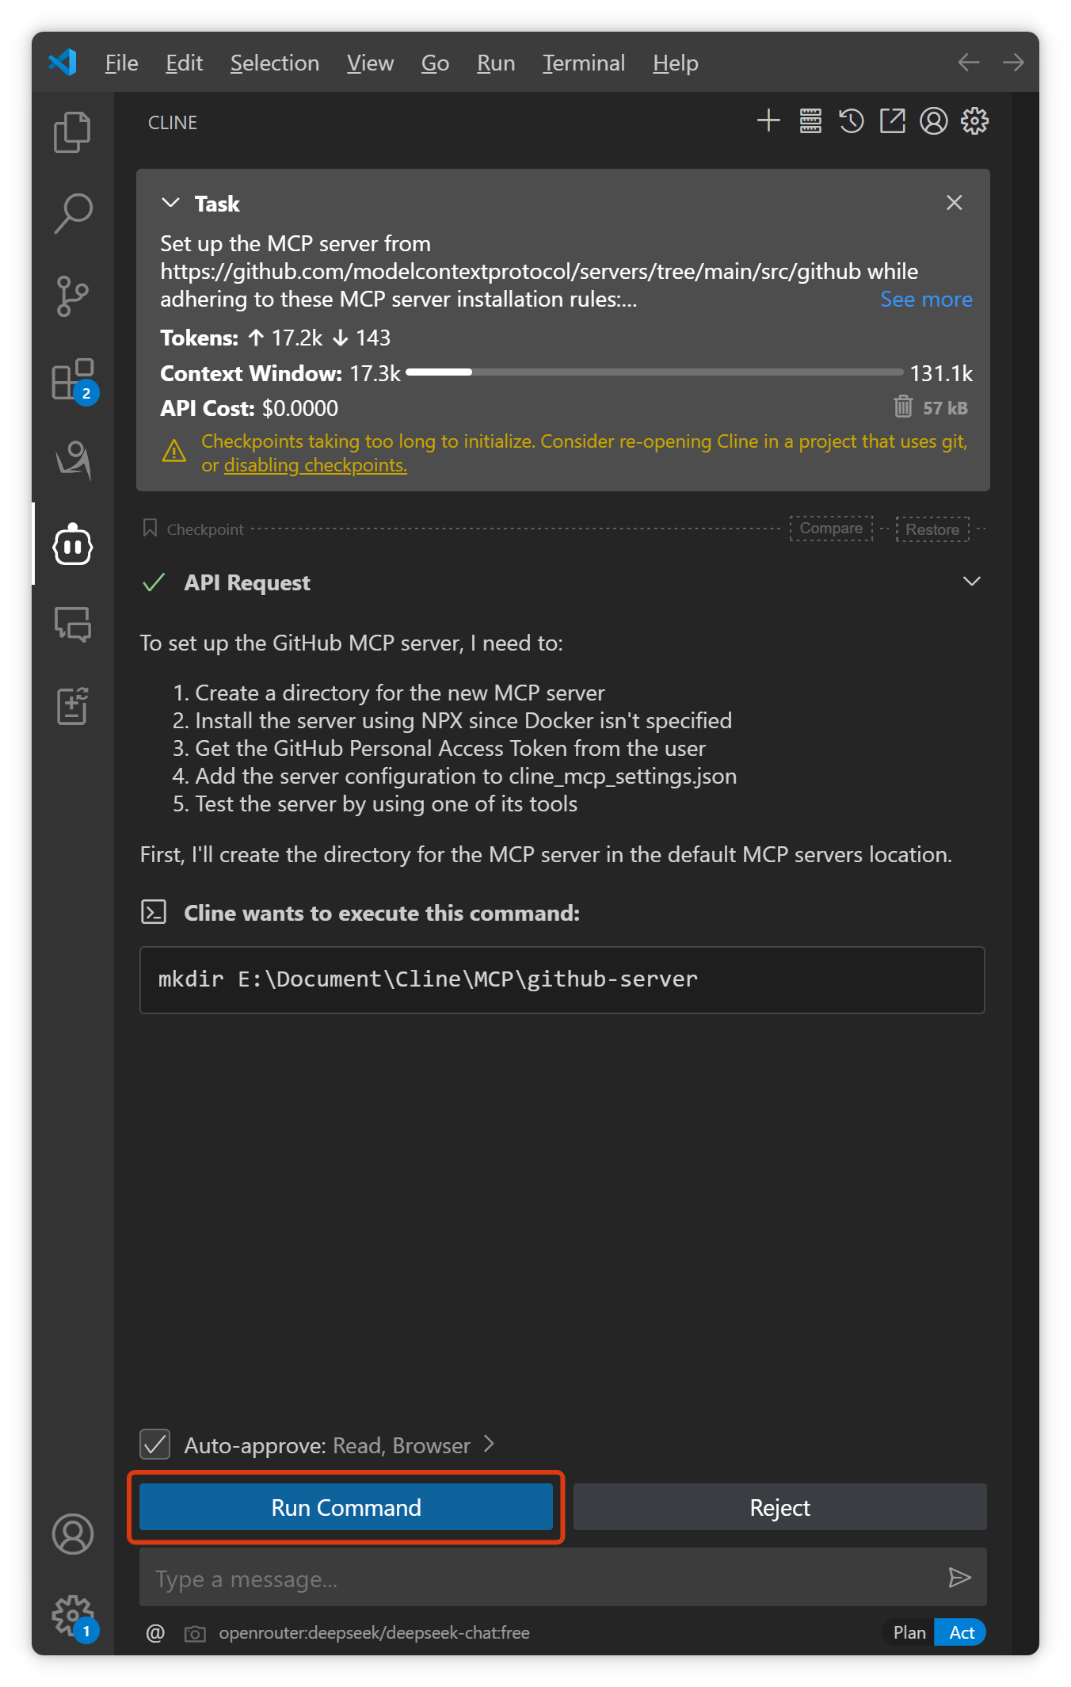Switch to Plan mode
Image resolution: width=1071 pixels, height=1687 pixels.
pos(909,1632)
